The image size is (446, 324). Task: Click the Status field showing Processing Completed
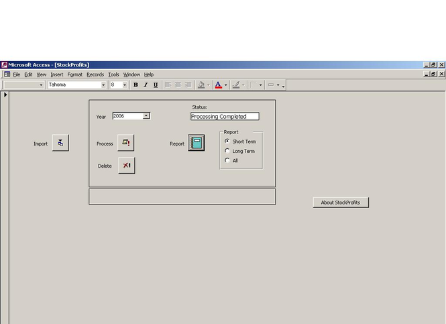[225, 116]
